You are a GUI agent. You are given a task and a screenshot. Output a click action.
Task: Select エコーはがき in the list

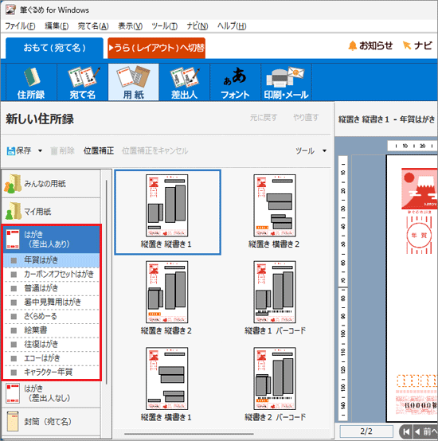coord(52,358)
